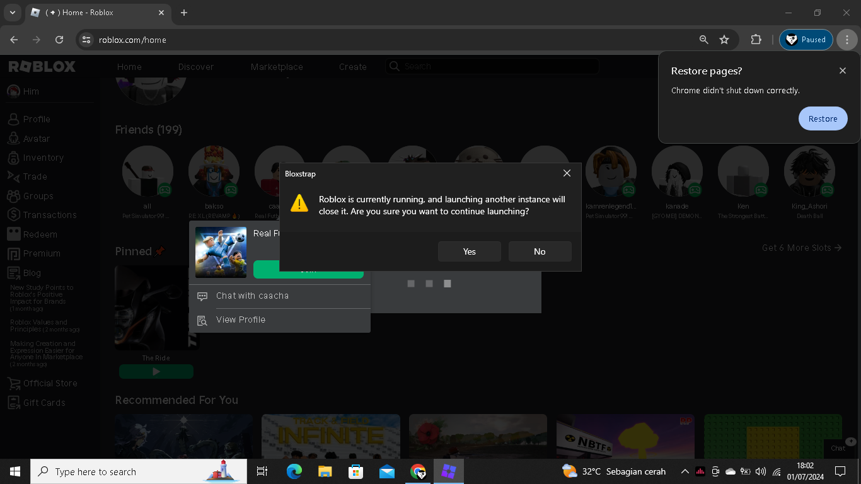The width and height of the screenshot is (861, 484).
Task: Open the Chrome tab search dropdown arrow
Action: (12, 13)
